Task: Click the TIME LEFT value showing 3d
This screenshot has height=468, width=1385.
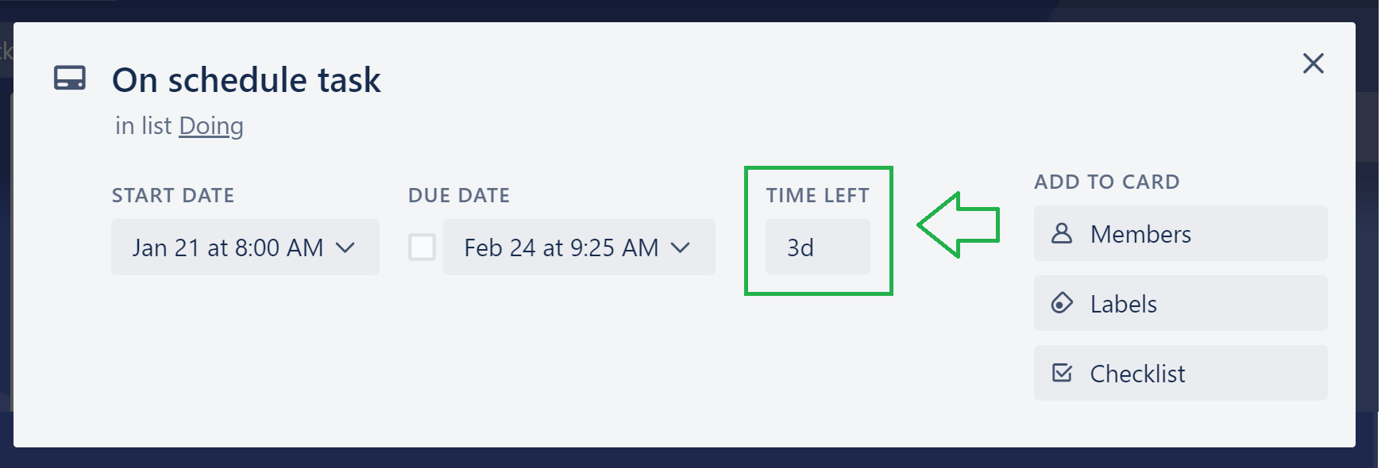Action: click(x=817, y=247)
